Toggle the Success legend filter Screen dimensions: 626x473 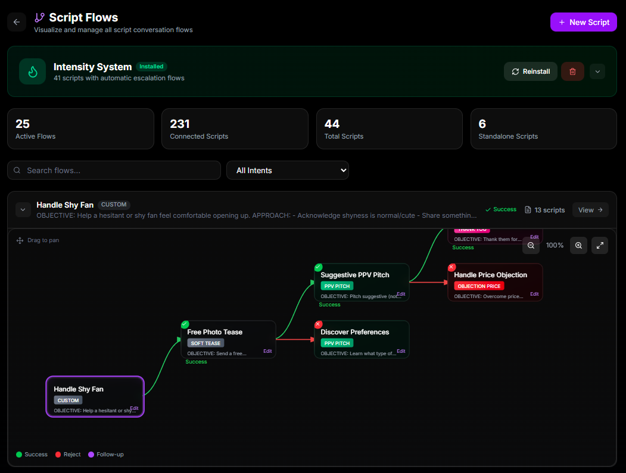click(32, 454)
